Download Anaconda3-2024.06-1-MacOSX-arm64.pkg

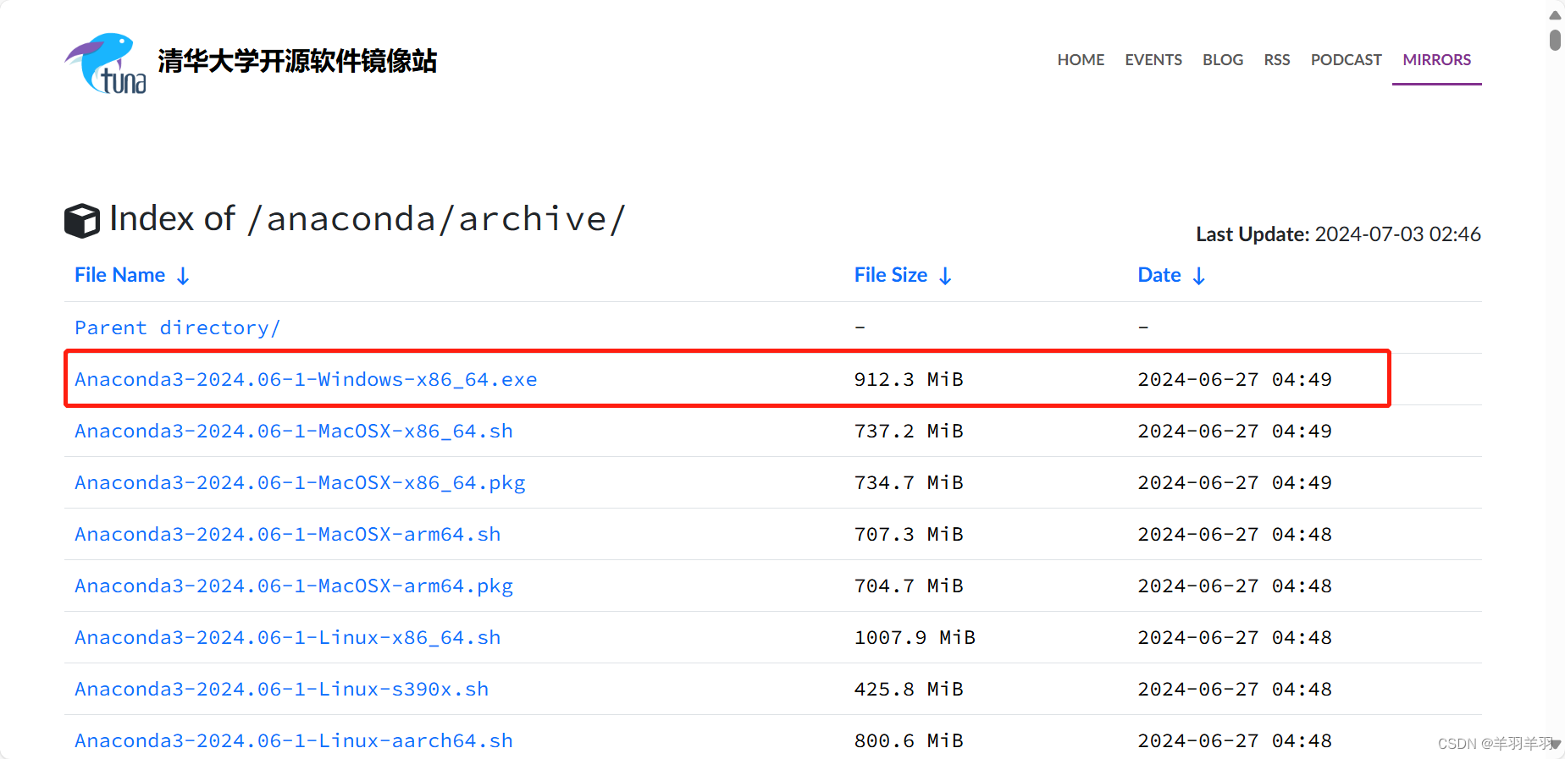[294, 586]
